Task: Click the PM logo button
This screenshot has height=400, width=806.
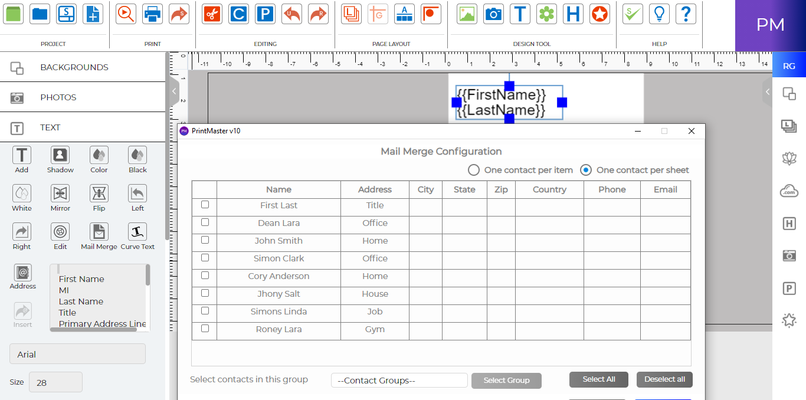Action: tap(771, 25)
